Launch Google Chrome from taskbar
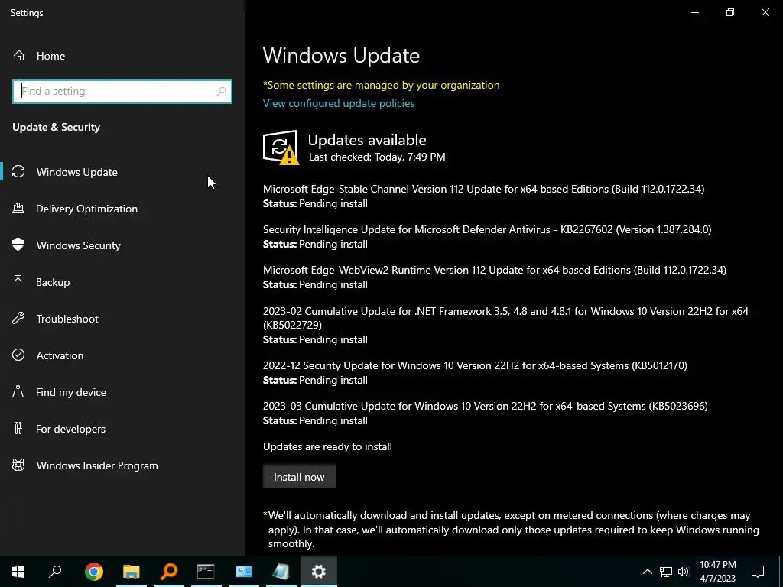This screenshot has height=587, width=783. [93, 572]
